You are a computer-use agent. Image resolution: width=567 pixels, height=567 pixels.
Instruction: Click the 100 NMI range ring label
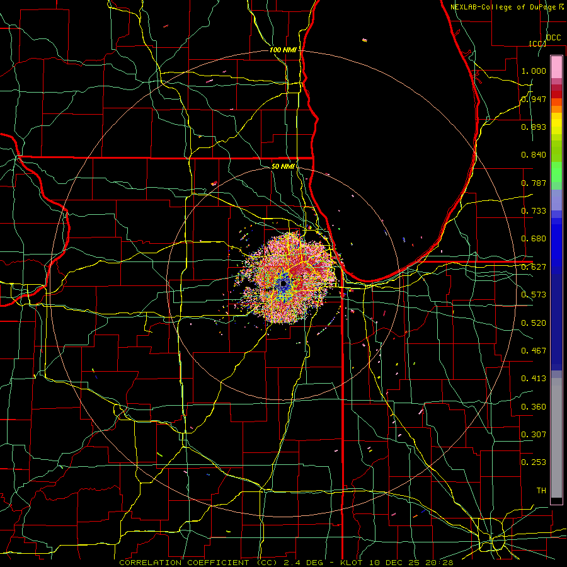(x=283, y=50)
